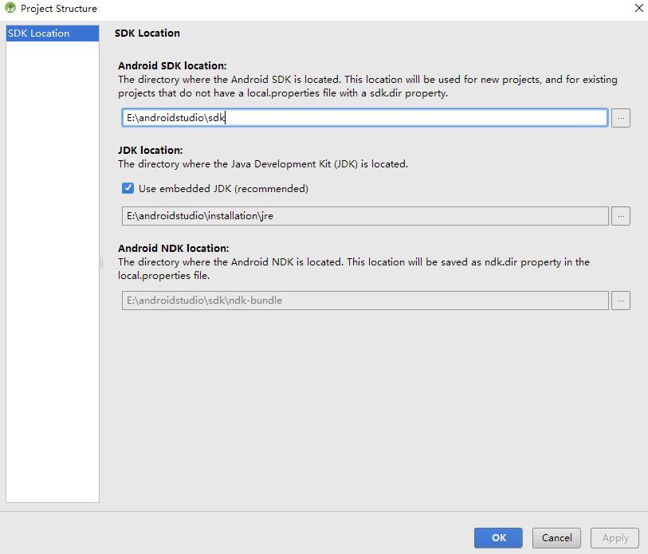The width and height of the screenshot is (648, 554).
Task: Click the Apply button
Action: pos(615,538)
